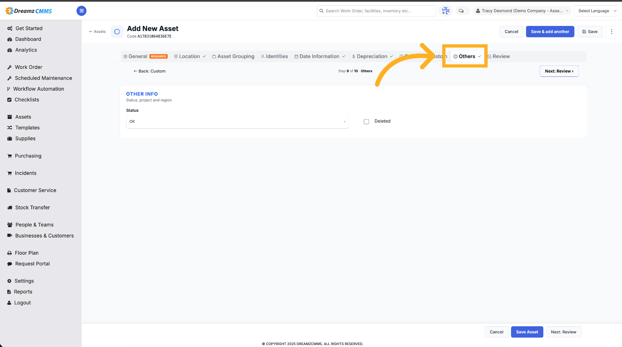Click the Supplies suitcase icon
Screen dimensions: 622x347
pyautogui.click(x=10, y=139)
